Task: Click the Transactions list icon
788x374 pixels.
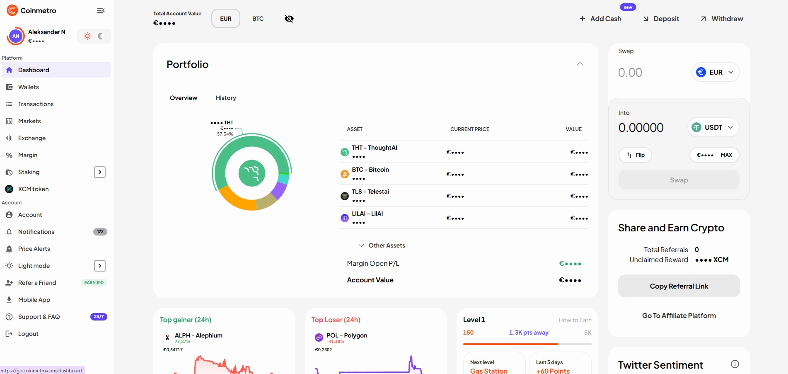Action: (x=9, y=104)
